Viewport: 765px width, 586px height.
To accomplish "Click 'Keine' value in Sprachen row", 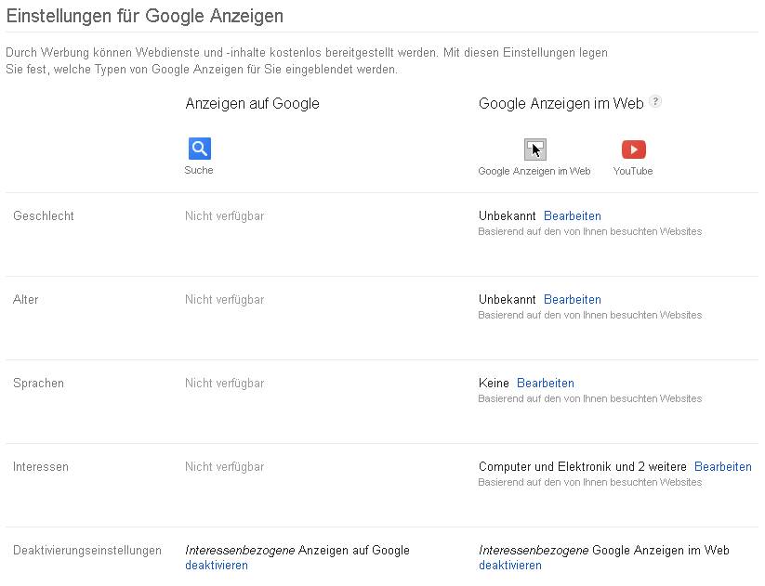I will (x=494, y=384).
